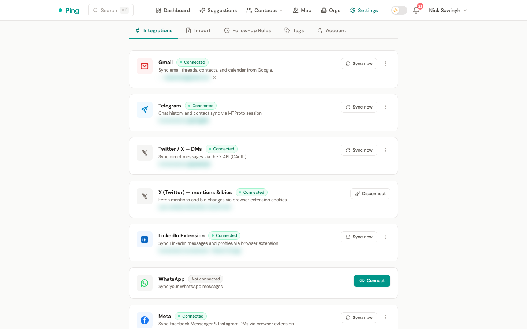The width and height of the screenshot is (527, 329).
Task: Click 'Chat history and contact sync' description
Action: pyautogui.click(x=210, y=113)
